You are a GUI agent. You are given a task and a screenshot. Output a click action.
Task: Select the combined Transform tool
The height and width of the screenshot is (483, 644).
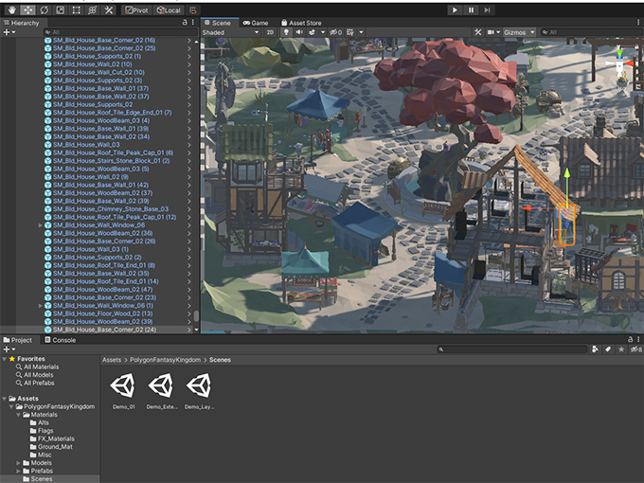pos(93,10)
